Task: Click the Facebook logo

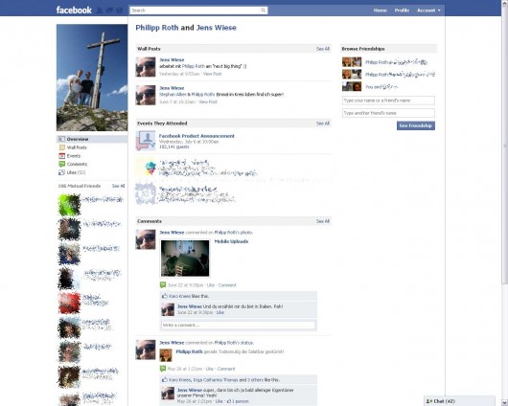Action: 74,11
